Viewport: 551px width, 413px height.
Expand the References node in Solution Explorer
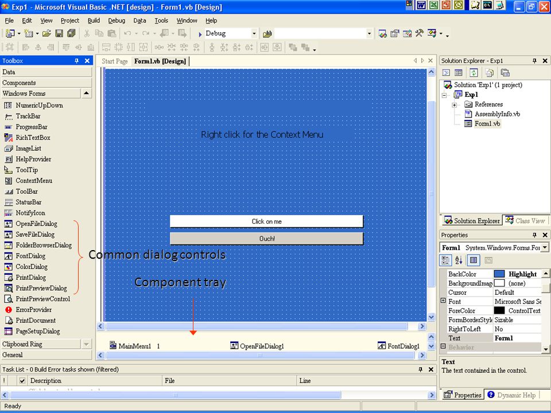pos(455,104)
